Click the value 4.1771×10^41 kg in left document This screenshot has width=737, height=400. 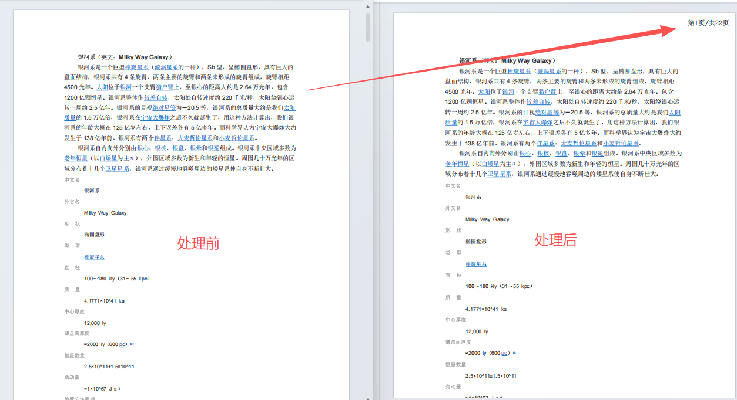[104, 301]
